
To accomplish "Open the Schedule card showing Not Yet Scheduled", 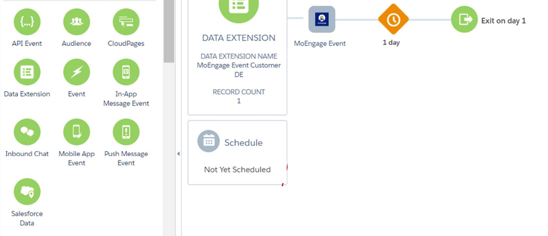I will tap(237, 152).
